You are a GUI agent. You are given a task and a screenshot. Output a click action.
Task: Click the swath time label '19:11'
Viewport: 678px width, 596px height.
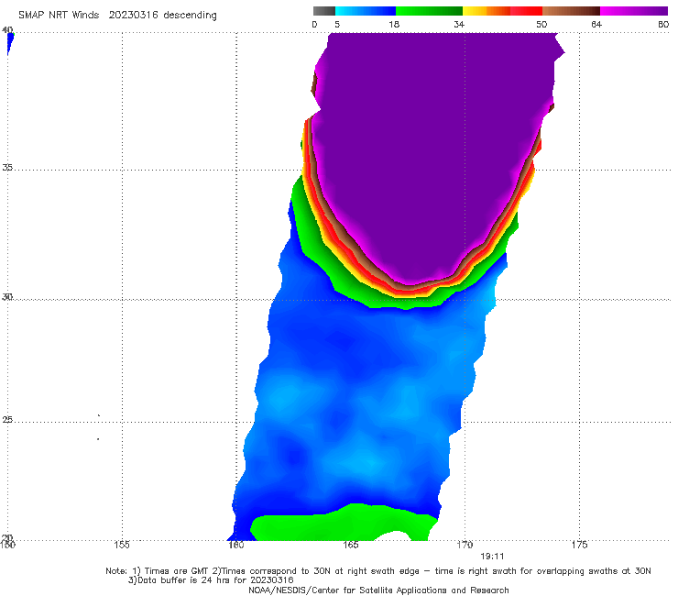(492, 557)
